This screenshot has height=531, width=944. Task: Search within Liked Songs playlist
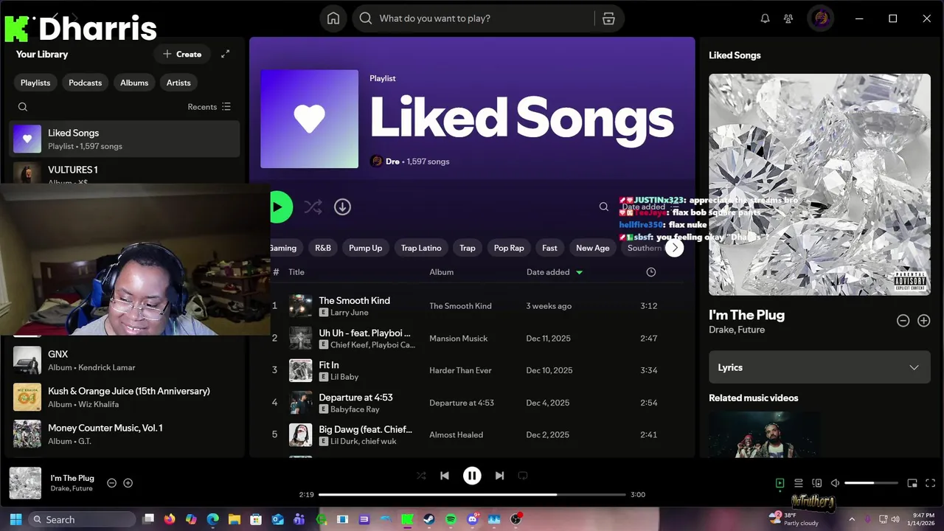coord(604,207)
